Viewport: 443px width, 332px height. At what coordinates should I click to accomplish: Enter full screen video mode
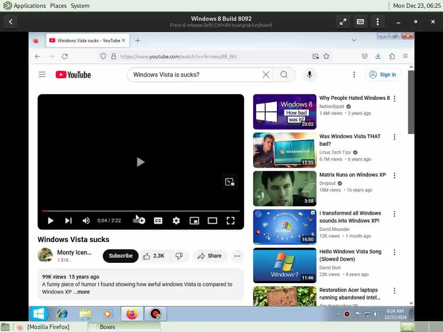231,220
